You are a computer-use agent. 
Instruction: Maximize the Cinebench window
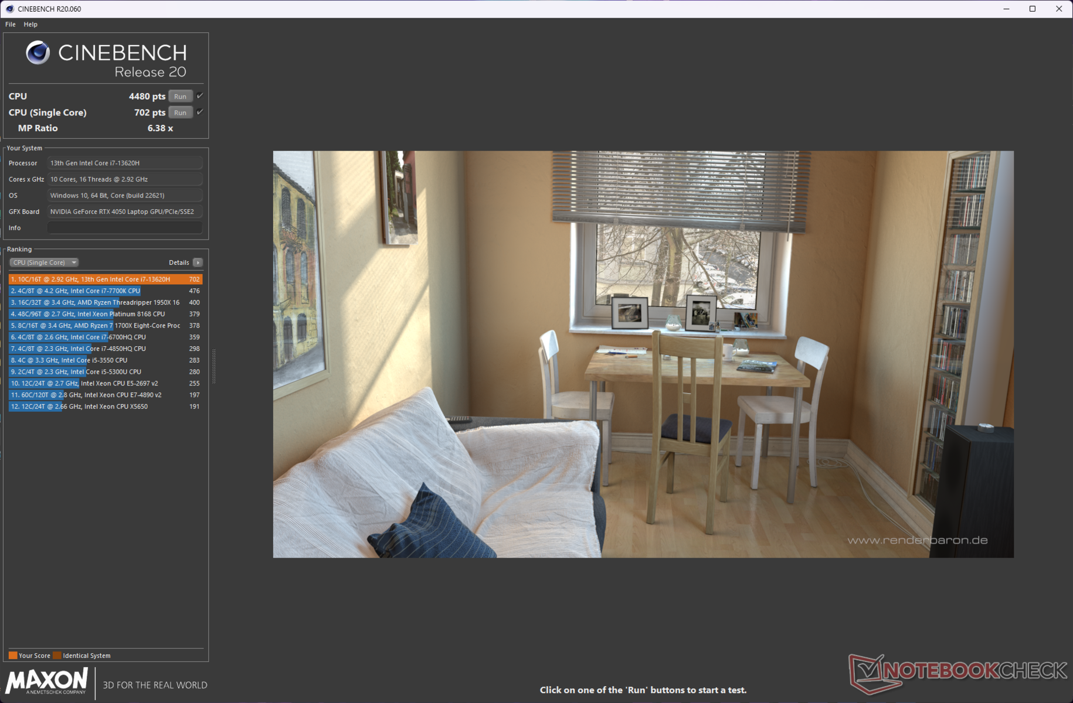1033,9
